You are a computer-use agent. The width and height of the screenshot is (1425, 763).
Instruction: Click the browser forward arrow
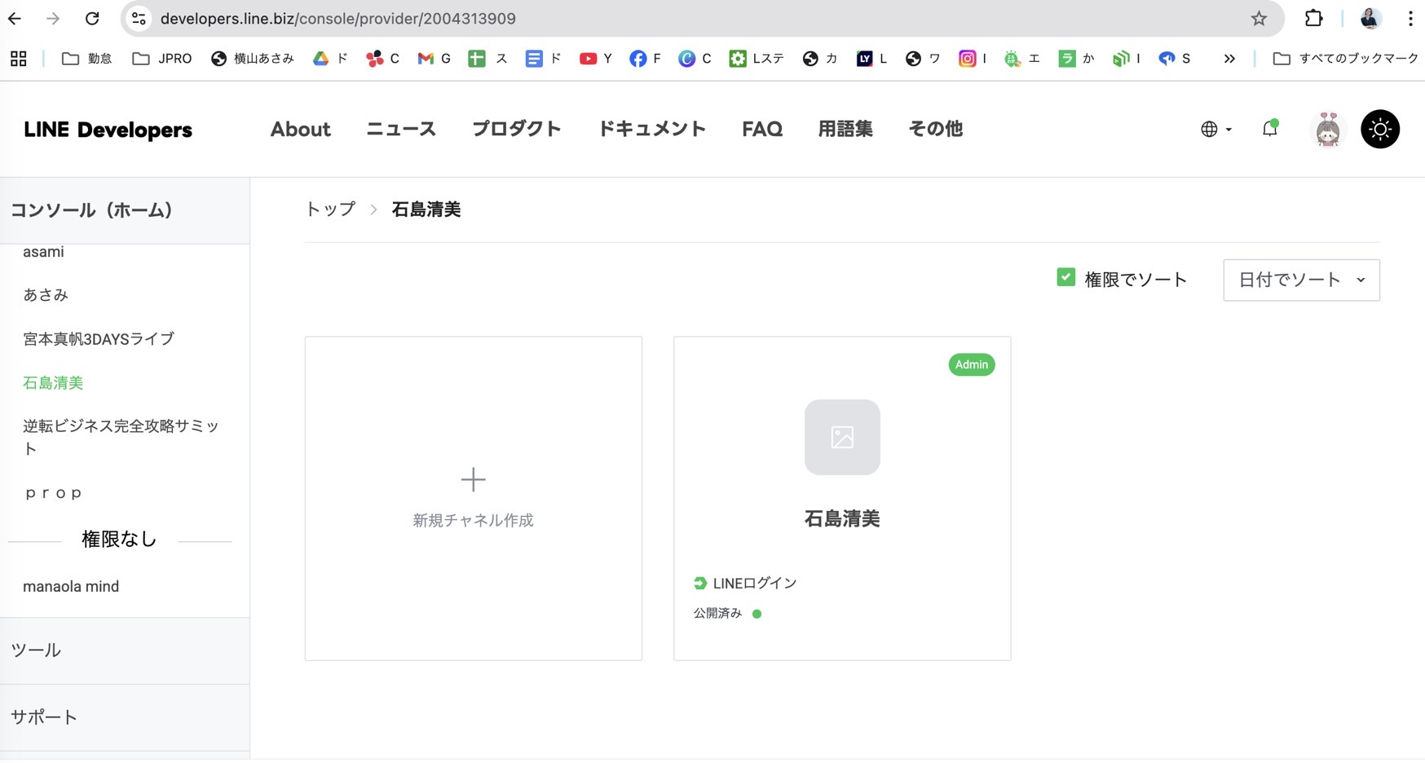point(53,18)
